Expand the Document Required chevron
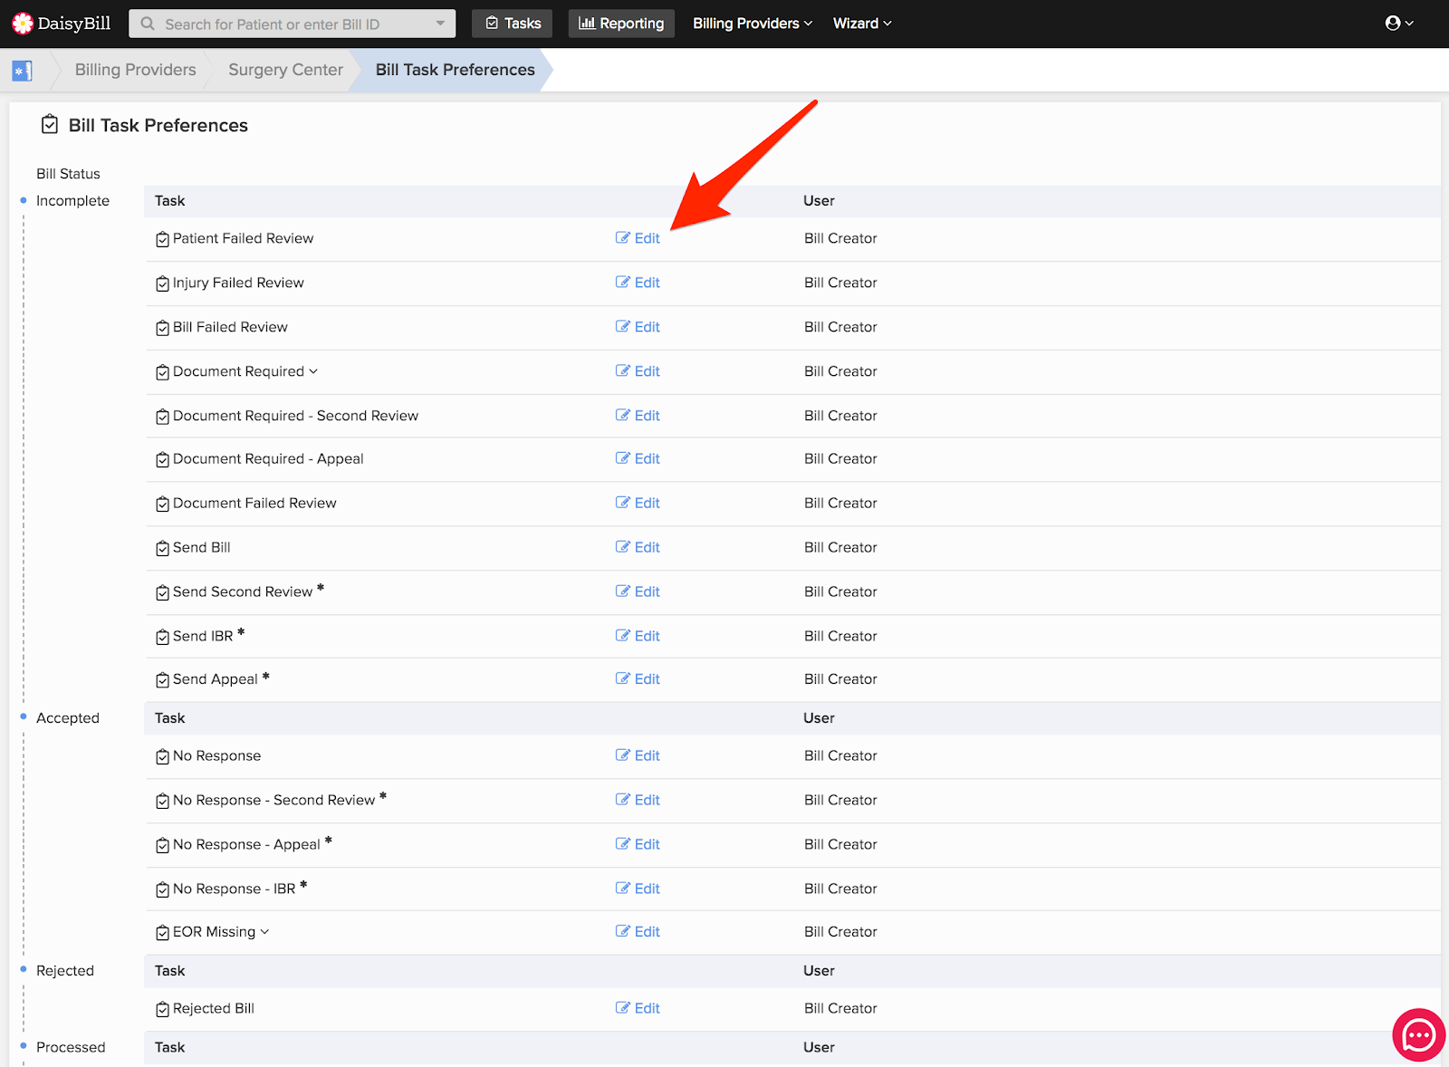Viewport: 1449px width, 1067px height. pos(313,371)
